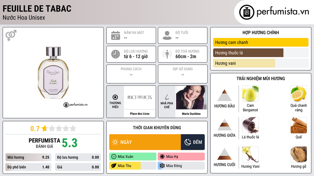Image resolution: width=314 pixels, height=176 pixels.
Task: Select the Mùa Xuân season bar
Action: [133, 157]
